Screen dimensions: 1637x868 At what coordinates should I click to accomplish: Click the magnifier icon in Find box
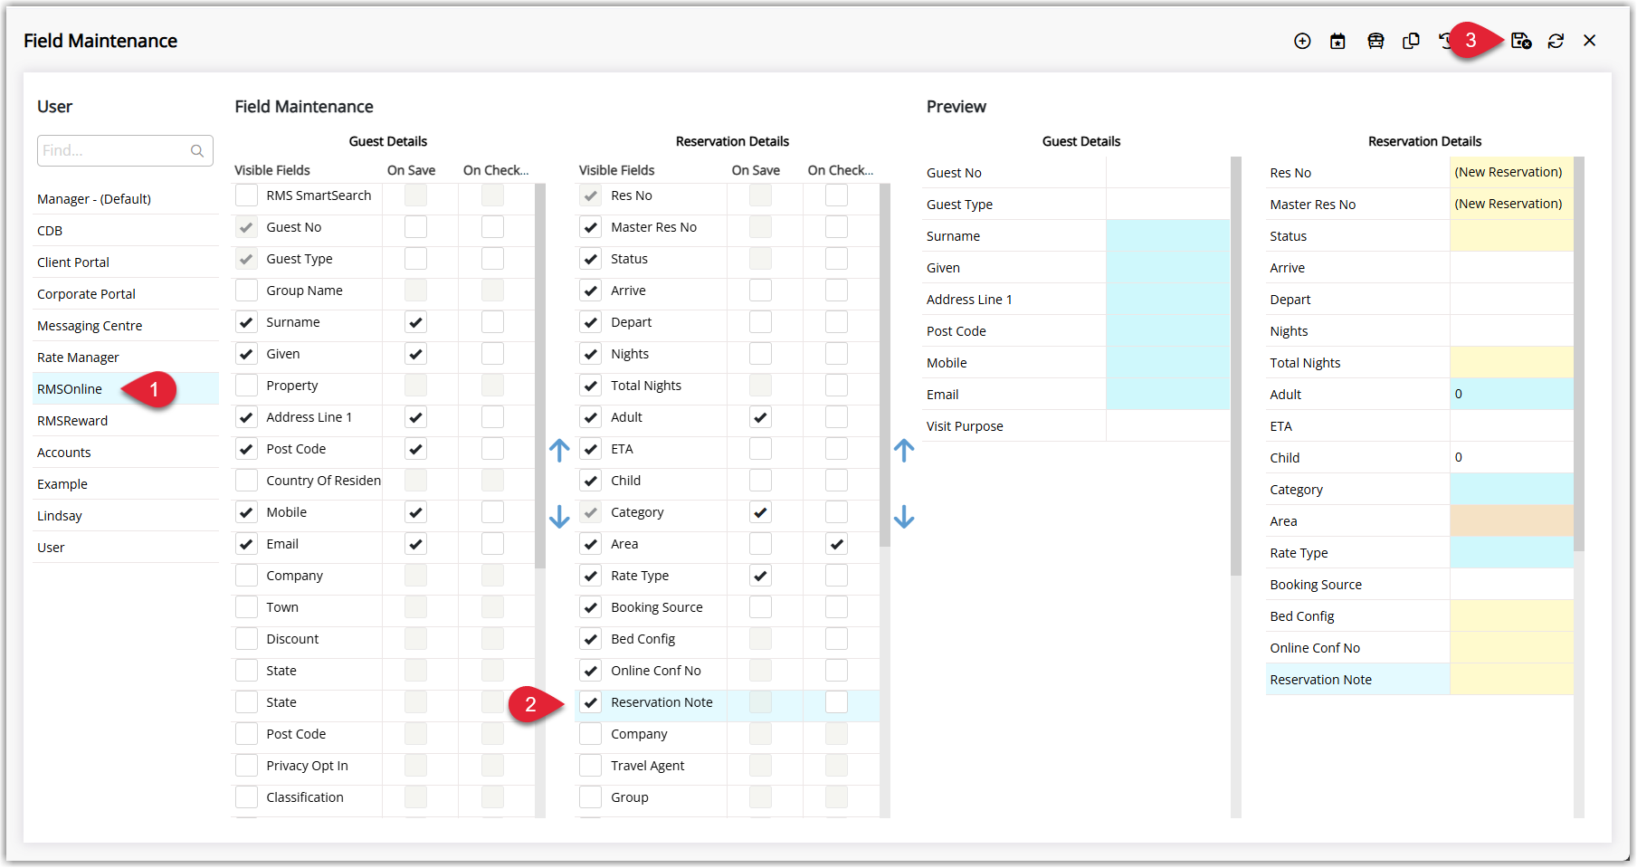click(197, 151)
